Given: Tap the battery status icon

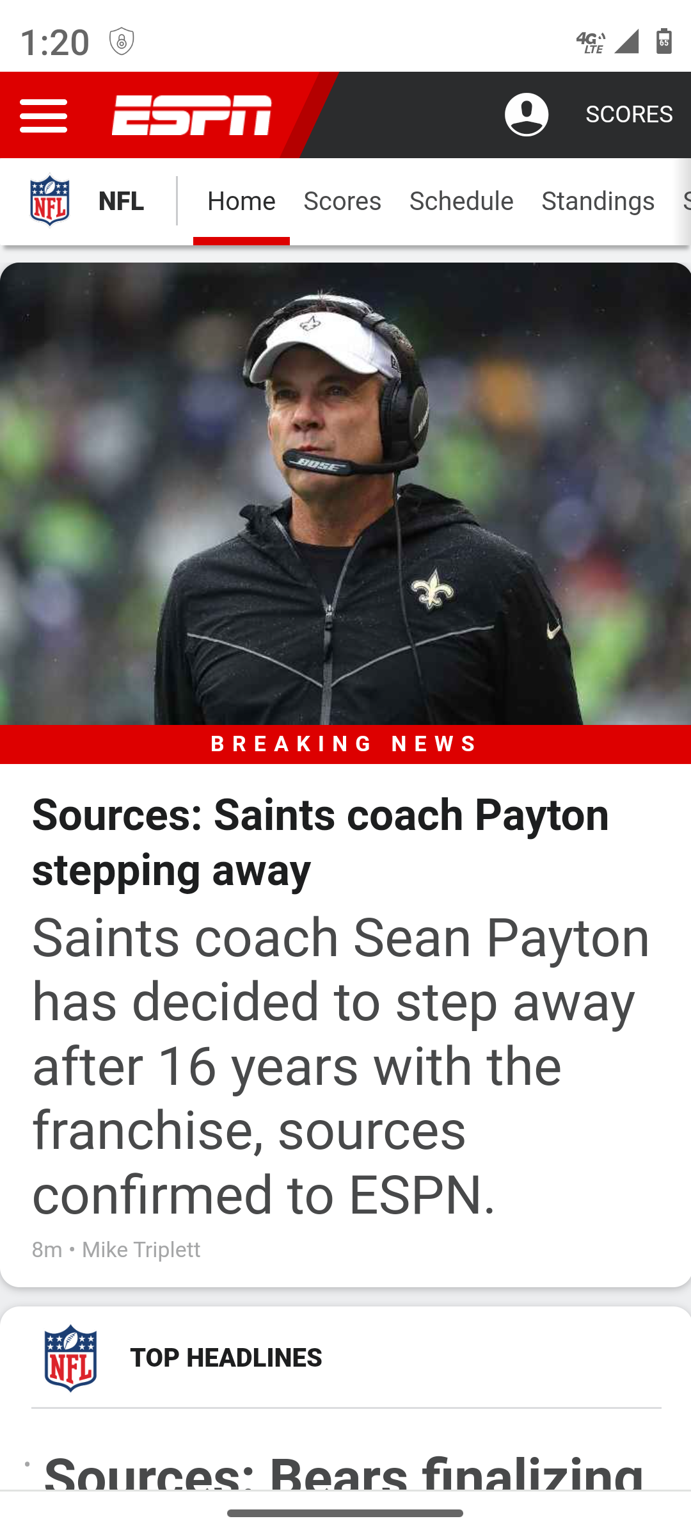Looking at the screenshot, I should 664,42.
